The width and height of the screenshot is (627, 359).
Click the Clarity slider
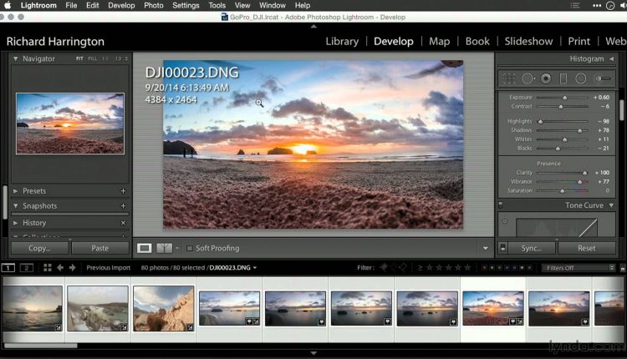[x=563, y=173]
